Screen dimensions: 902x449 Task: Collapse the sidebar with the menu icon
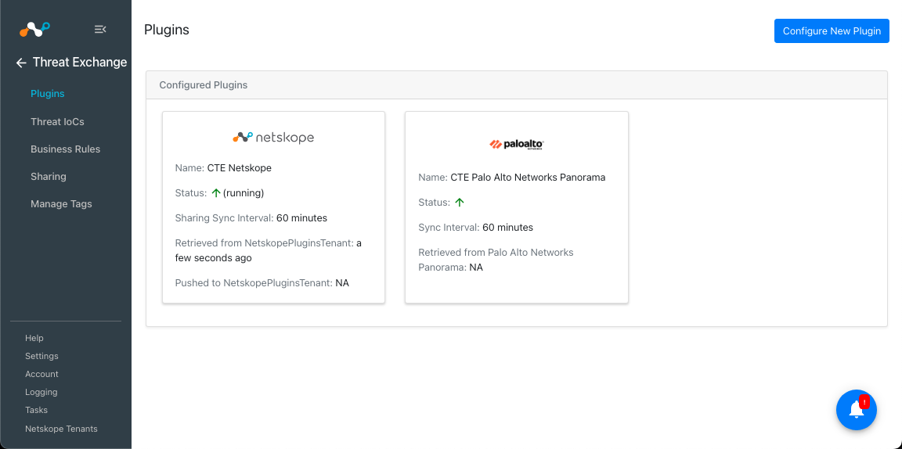tap(100, 29)
